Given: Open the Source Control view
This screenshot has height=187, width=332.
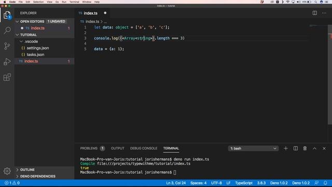Looking at the screenshot, I should tap(7, 46).
